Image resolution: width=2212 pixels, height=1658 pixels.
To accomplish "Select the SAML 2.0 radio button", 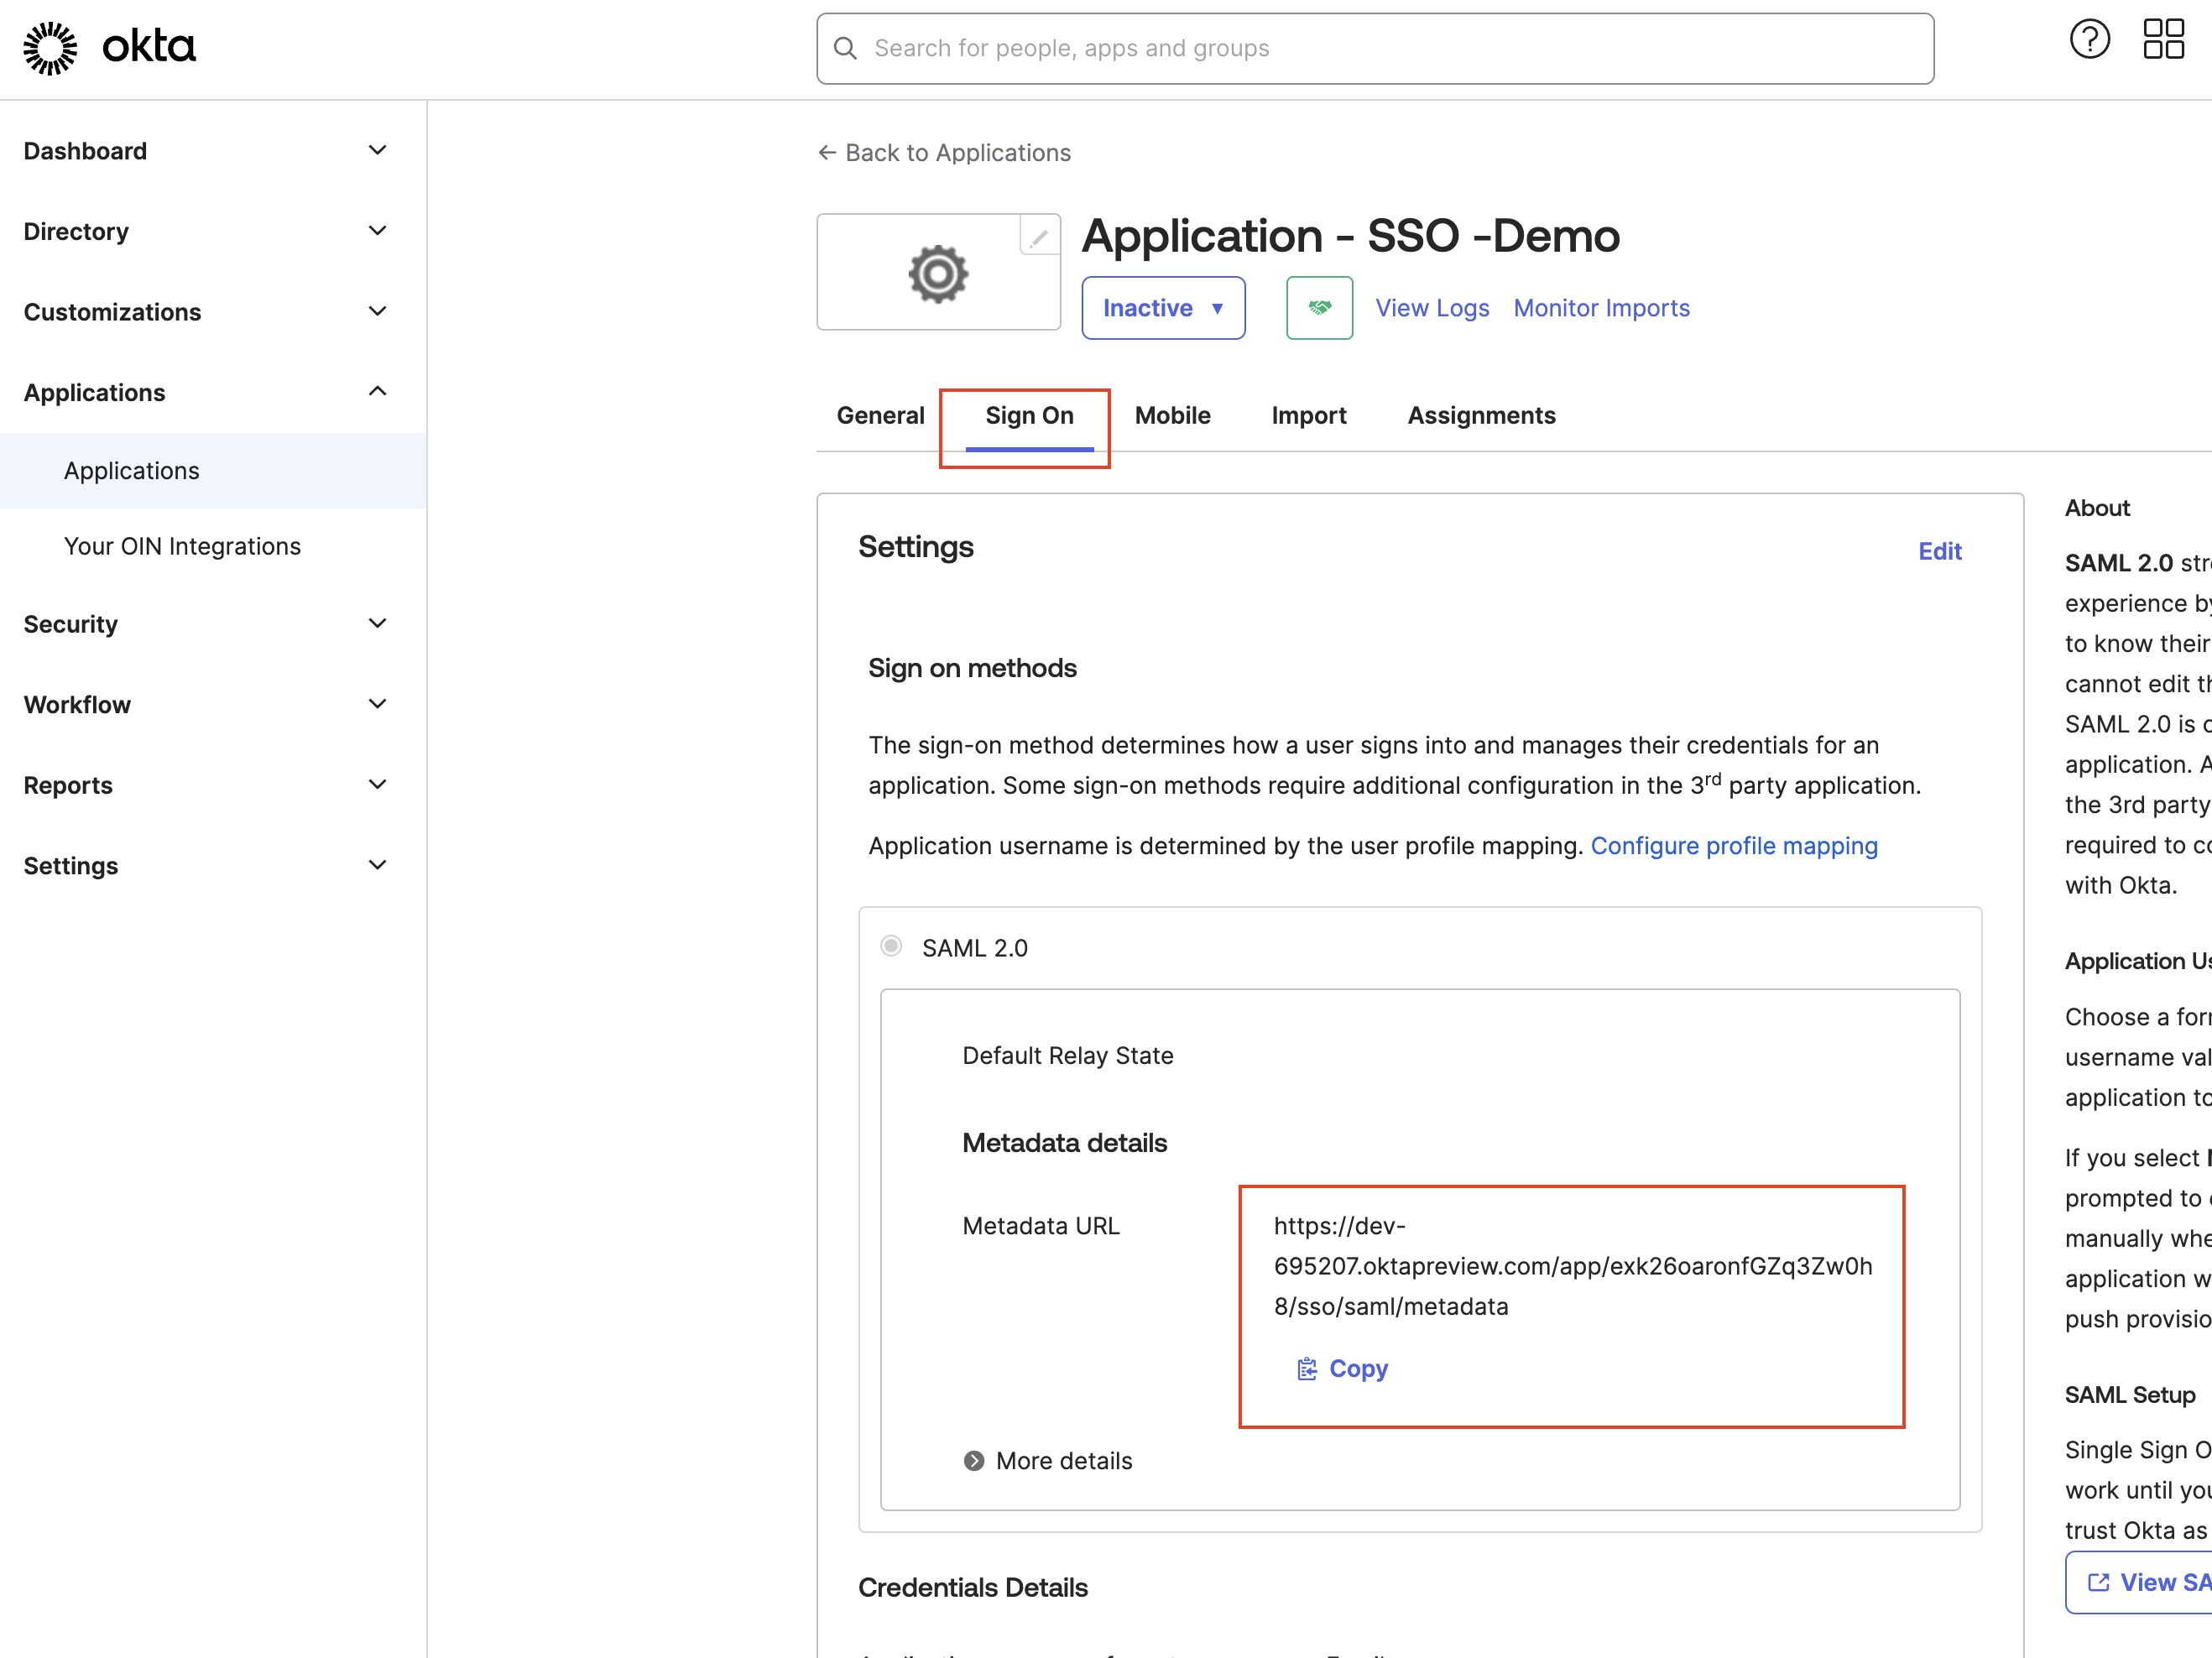I will (890, 946).
